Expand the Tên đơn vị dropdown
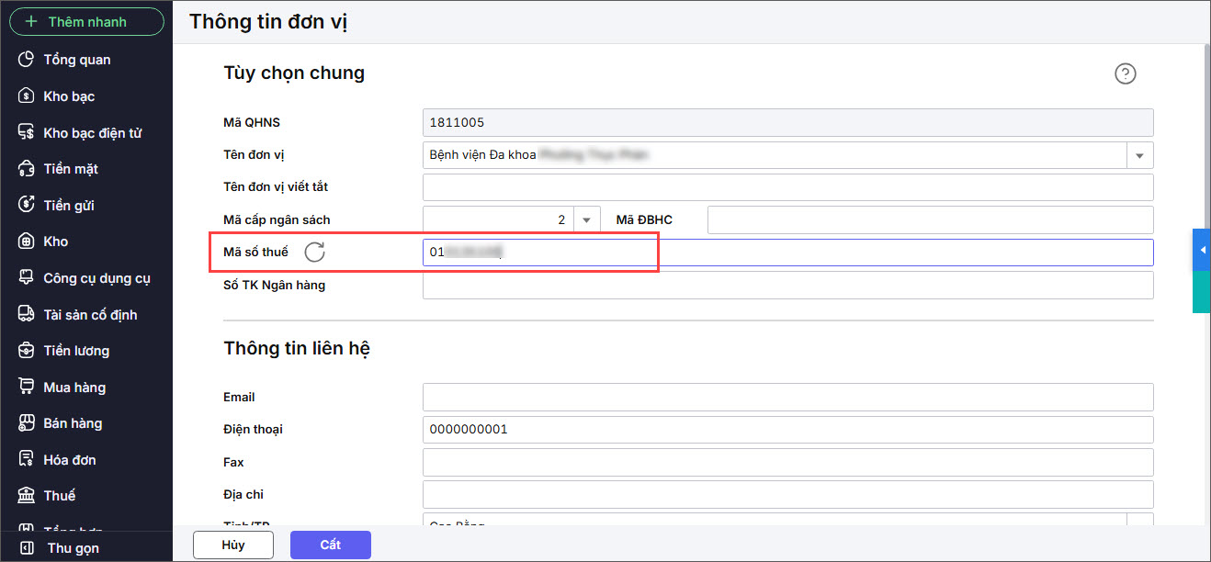This screenshot has height=562, width=1211. (1139, 155)
